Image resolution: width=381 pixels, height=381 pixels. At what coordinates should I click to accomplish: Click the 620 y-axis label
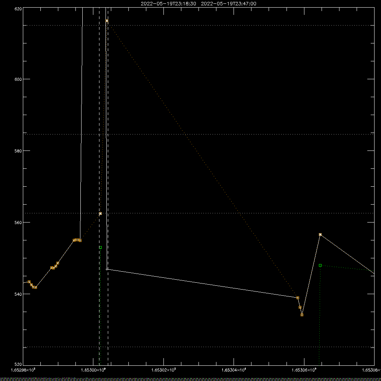[18, 9]
